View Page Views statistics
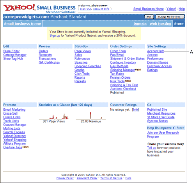This screenshot has height=183, width=195. (83, 51)
